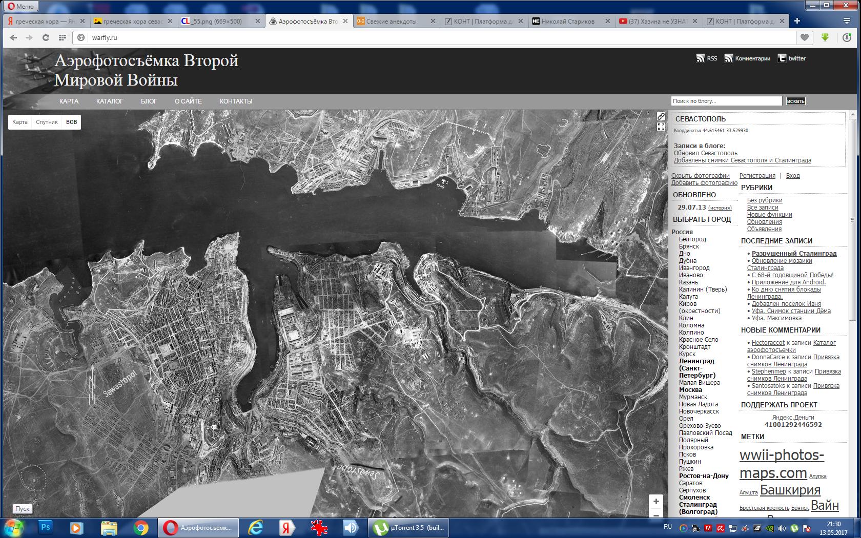
Task: Click the site info globe icon in address bar
Action: pyautogui.click(x=81, y=37)
